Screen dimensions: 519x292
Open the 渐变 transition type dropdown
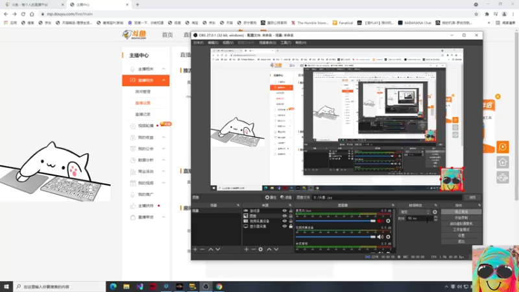(415, 212)
